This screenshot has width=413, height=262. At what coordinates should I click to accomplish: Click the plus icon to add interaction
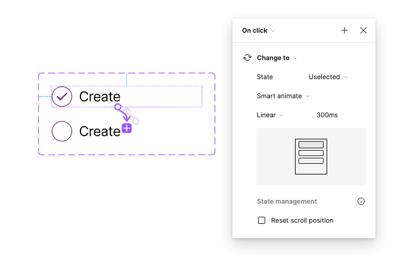pyautogui.click(x=344, y=30)
